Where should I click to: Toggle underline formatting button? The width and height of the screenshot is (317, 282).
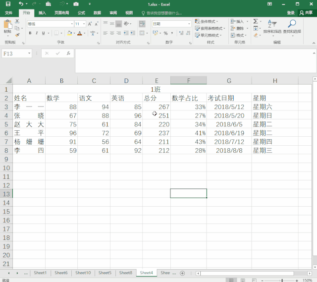(43, 33)
